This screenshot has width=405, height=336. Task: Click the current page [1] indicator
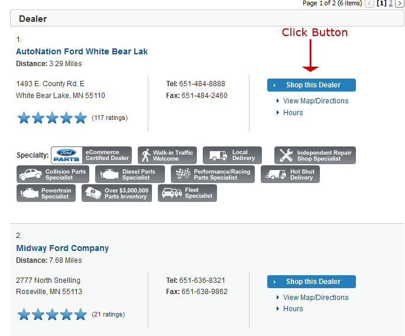click(x=381, y=4)
